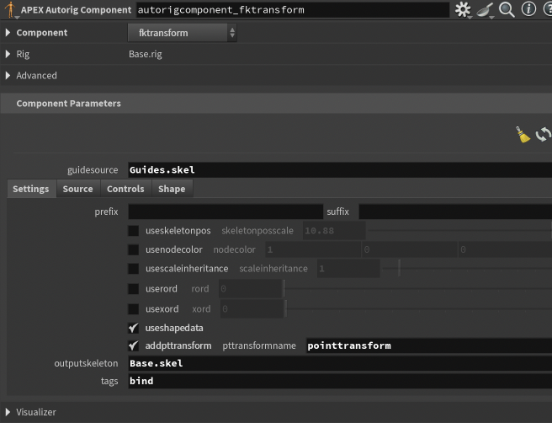Click the prefix input field
Screen dimensions: 552x423
tap(226, 211)
